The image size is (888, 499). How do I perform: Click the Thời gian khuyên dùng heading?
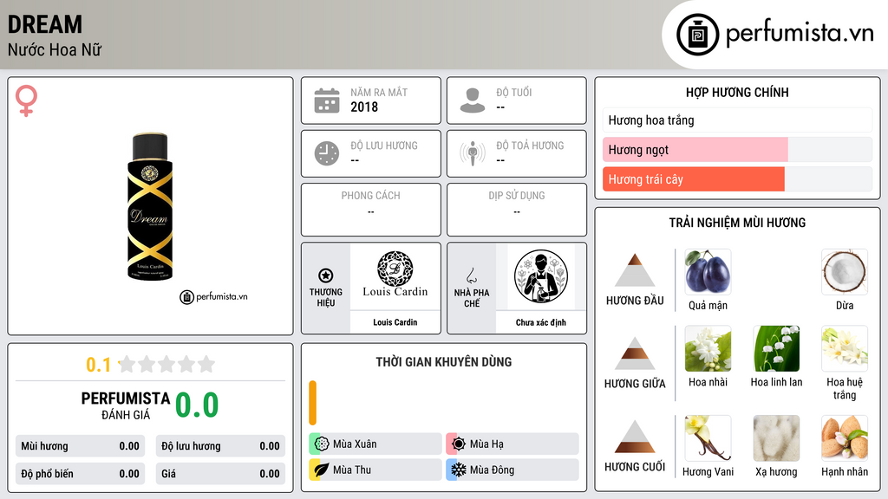tap(444, 362)
